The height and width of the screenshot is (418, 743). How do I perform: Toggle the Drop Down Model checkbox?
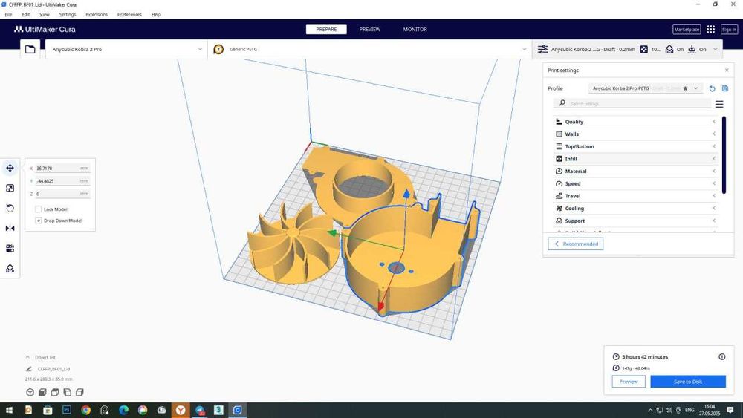coord(39,221)
